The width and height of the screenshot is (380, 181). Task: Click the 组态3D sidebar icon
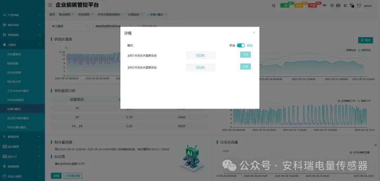pyautogui.click(x=4, y=156)
